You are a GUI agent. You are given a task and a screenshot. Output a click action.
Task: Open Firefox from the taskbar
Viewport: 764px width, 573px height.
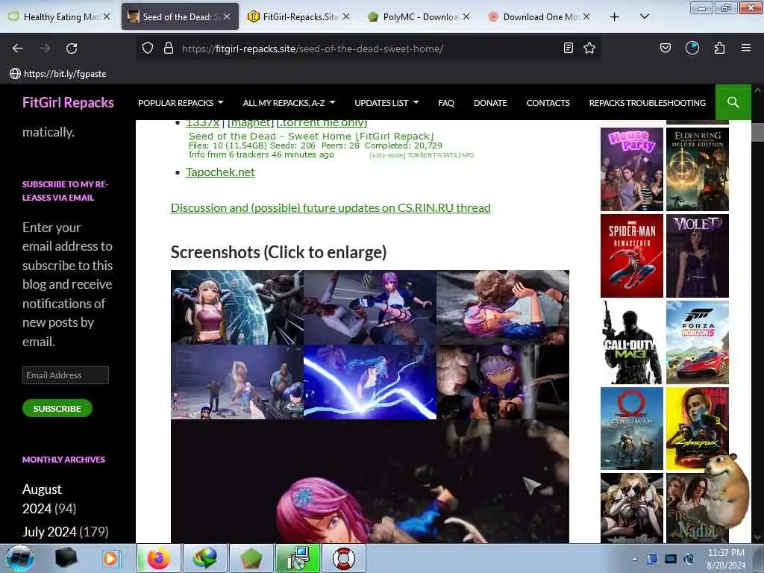[x=159, y=558]
